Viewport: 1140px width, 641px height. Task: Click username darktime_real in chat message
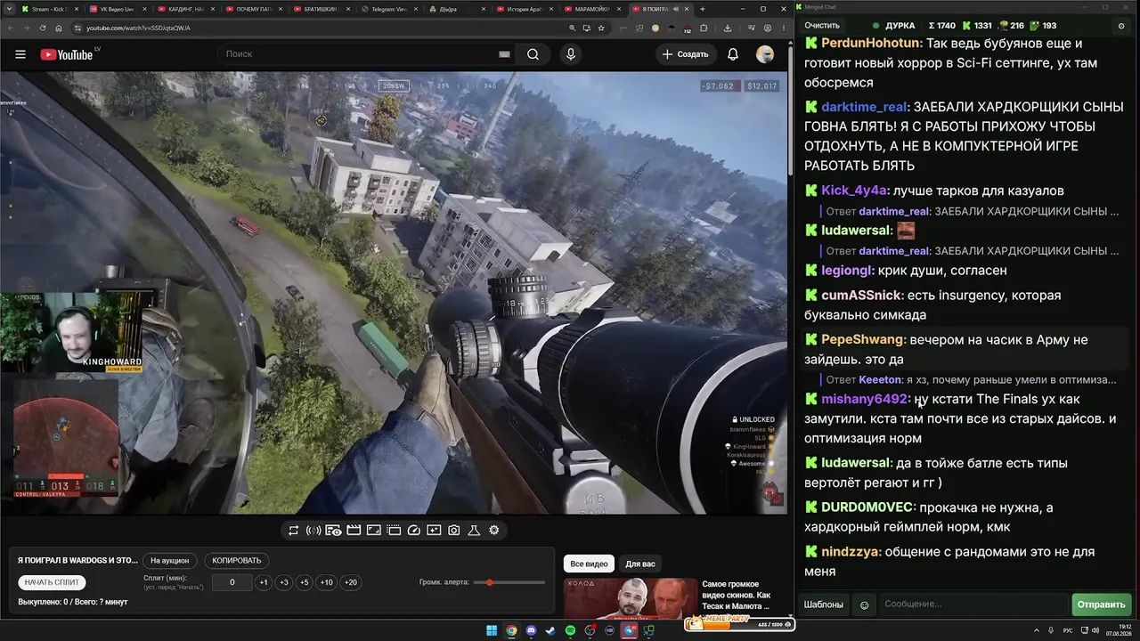coord(864,107)
